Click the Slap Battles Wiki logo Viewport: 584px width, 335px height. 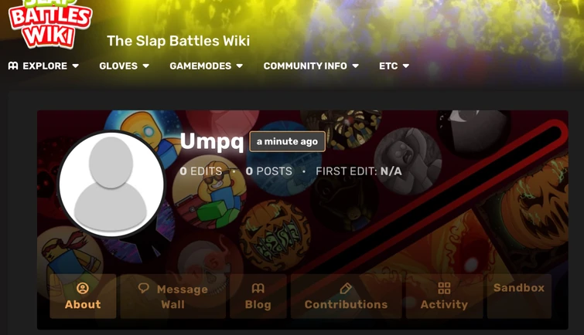(50, 23)
